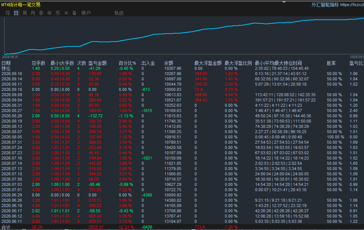Click the loss value -132.72
The image size is (364, 230).
(x=95, y=116)
